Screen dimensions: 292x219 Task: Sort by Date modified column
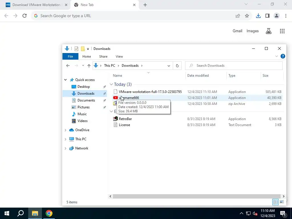pyautogui.click(x=198, y=75)
